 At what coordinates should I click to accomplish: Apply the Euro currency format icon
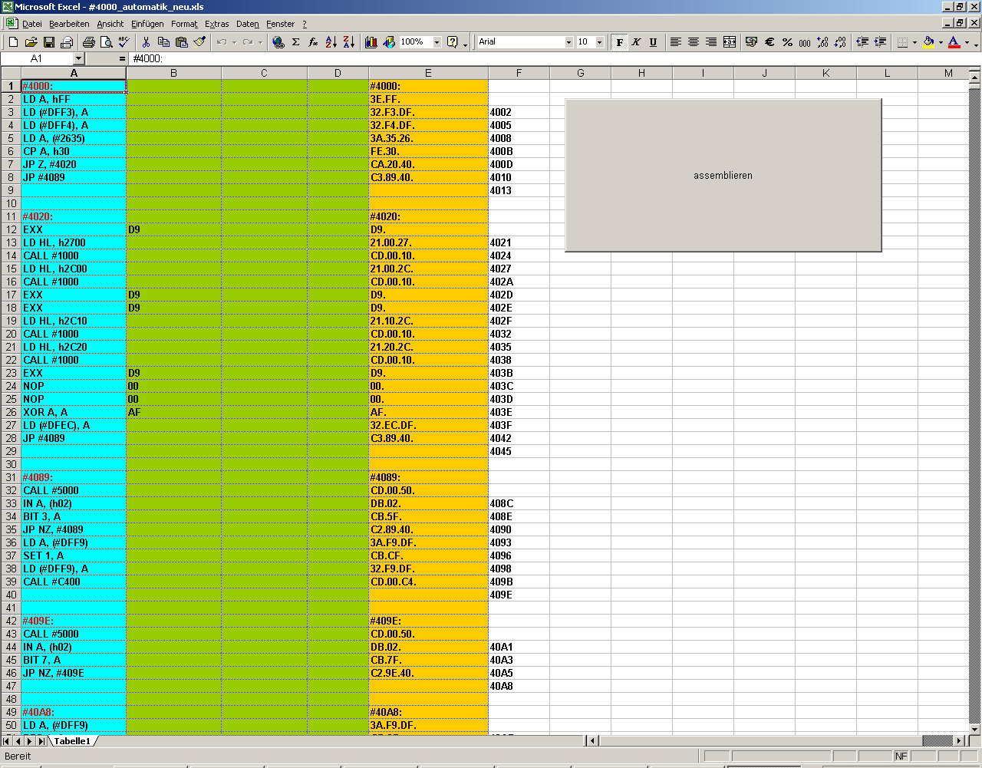point(769,42)
